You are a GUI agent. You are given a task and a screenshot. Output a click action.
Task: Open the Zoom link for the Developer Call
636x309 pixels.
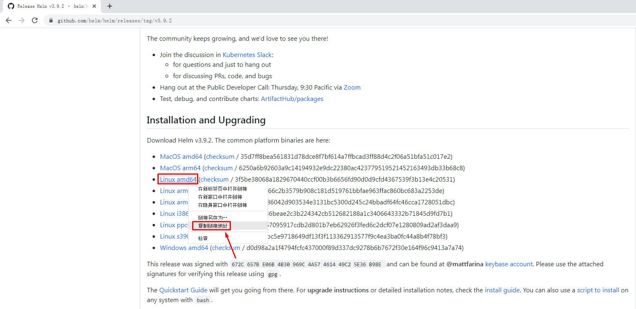coord(352,87)
